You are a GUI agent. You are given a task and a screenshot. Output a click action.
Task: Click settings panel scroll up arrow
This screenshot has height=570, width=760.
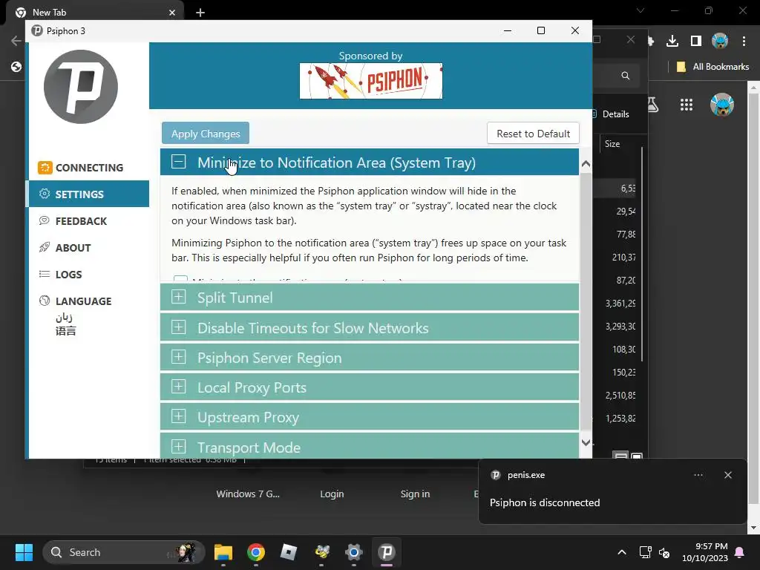click(586, 164)
